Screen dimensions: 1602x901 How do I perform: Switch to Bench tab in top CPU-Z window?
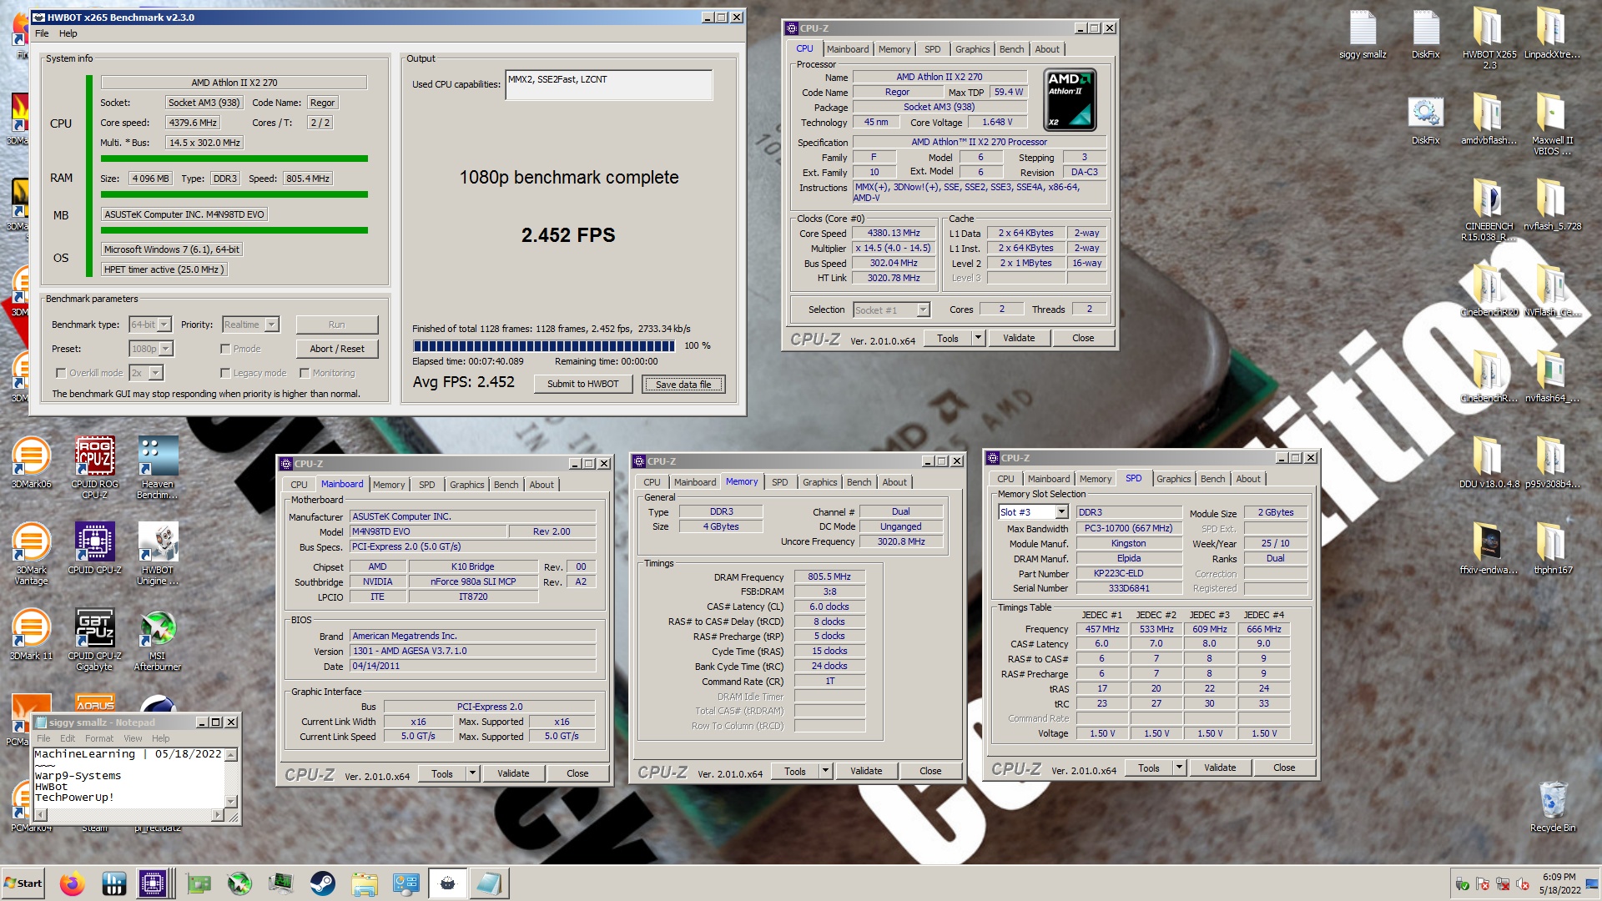[1011, 49]
